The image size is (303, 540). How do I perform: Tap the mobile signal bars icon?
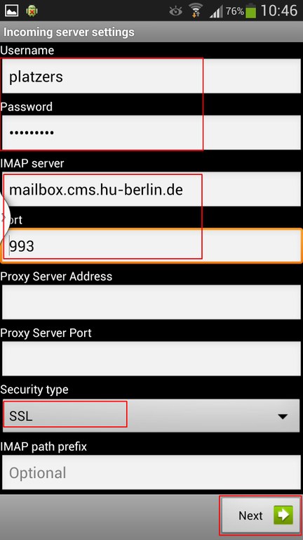tap(217, 11)
